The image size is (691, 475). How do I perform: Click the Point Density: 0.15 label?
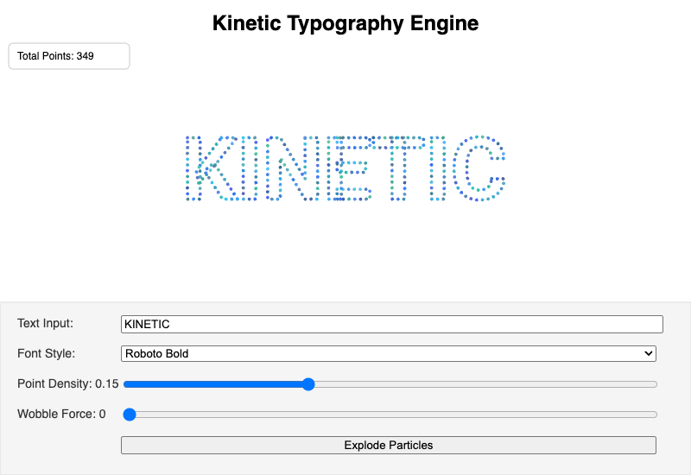coord(68,383)
